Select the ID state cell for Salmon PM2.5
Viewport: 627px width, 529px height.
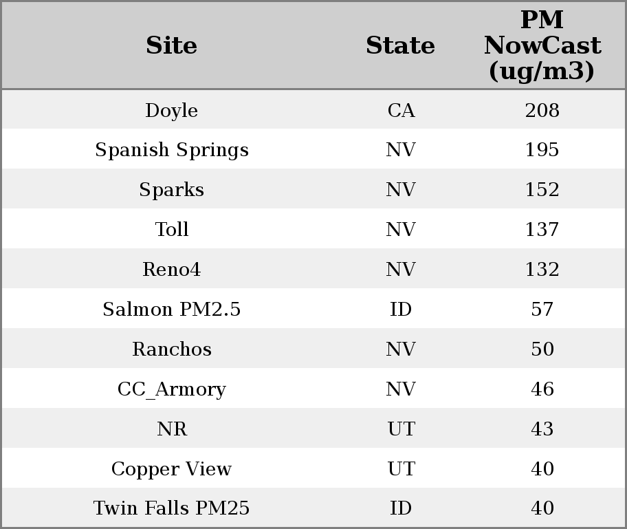tap(401, 310)
